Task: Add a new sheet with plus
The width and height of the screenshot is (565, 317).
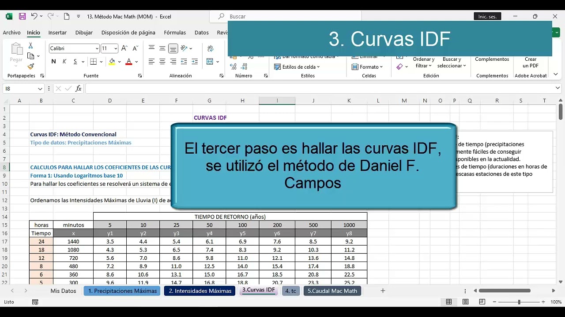Action: pyautogui.click(x=383, y=291)
